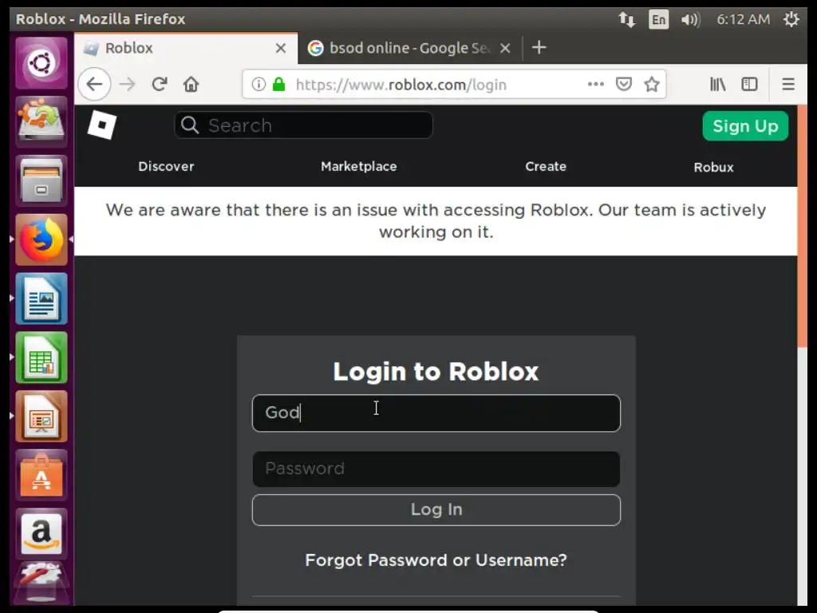
Task: Close the bsod online Google Search tab
Action: 505,48
